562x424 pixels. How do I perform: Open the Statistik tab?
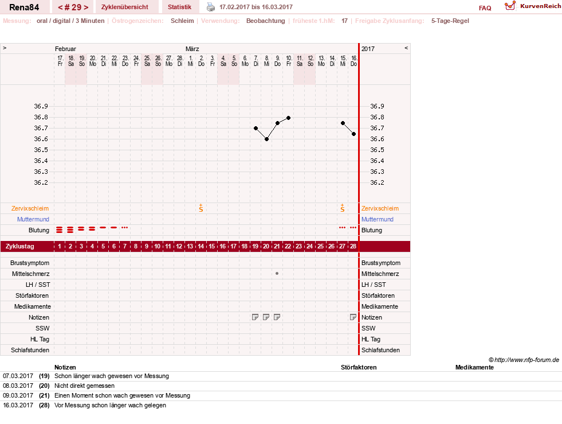click(x=179, y=7)
